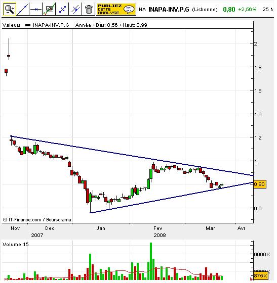This screenshot has width=277, height=283.
Task: Click the lower ascending trend line
Action: tap(172, 198)
